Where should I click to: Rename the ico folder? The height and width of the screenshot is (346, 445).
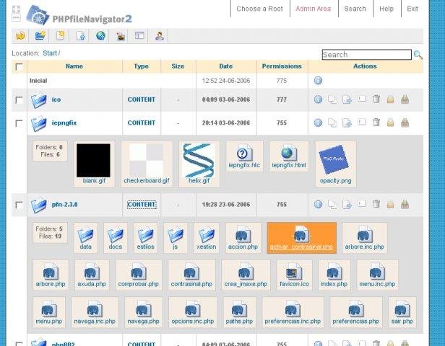[x=361, y=99]
